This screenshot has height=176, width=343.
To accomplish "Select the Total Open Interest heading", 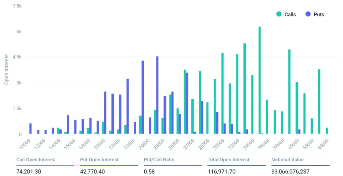I will (228, 160).
